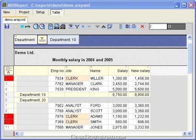This screenshot has height=140, width=196.
Task: Click the cyan arrow toolbar icon
Action: [22, 27]
